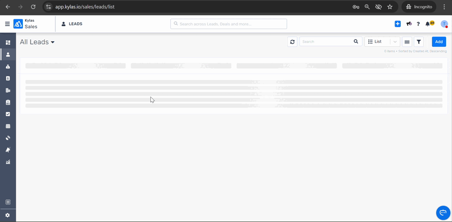452x222 pixels.
Task: Click the browser reload button
Action: tap(33, 6)
